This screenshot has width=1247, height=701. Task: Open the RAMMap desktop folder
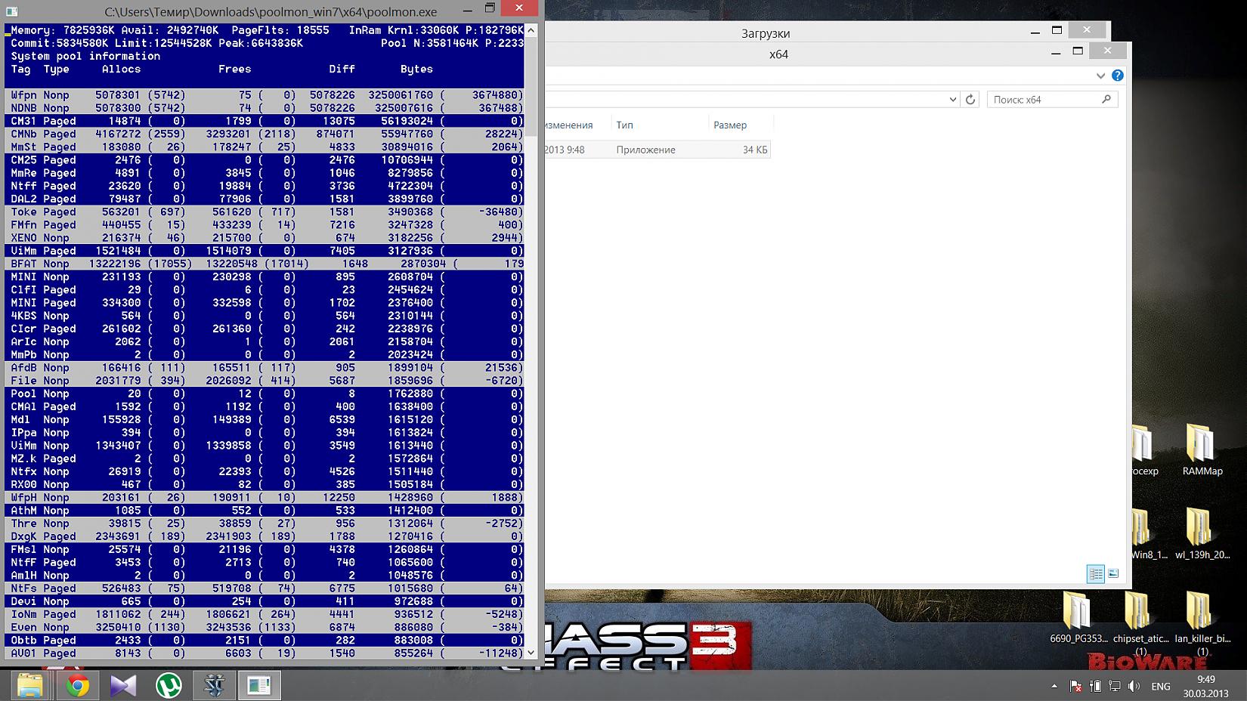pos(1202,449)
